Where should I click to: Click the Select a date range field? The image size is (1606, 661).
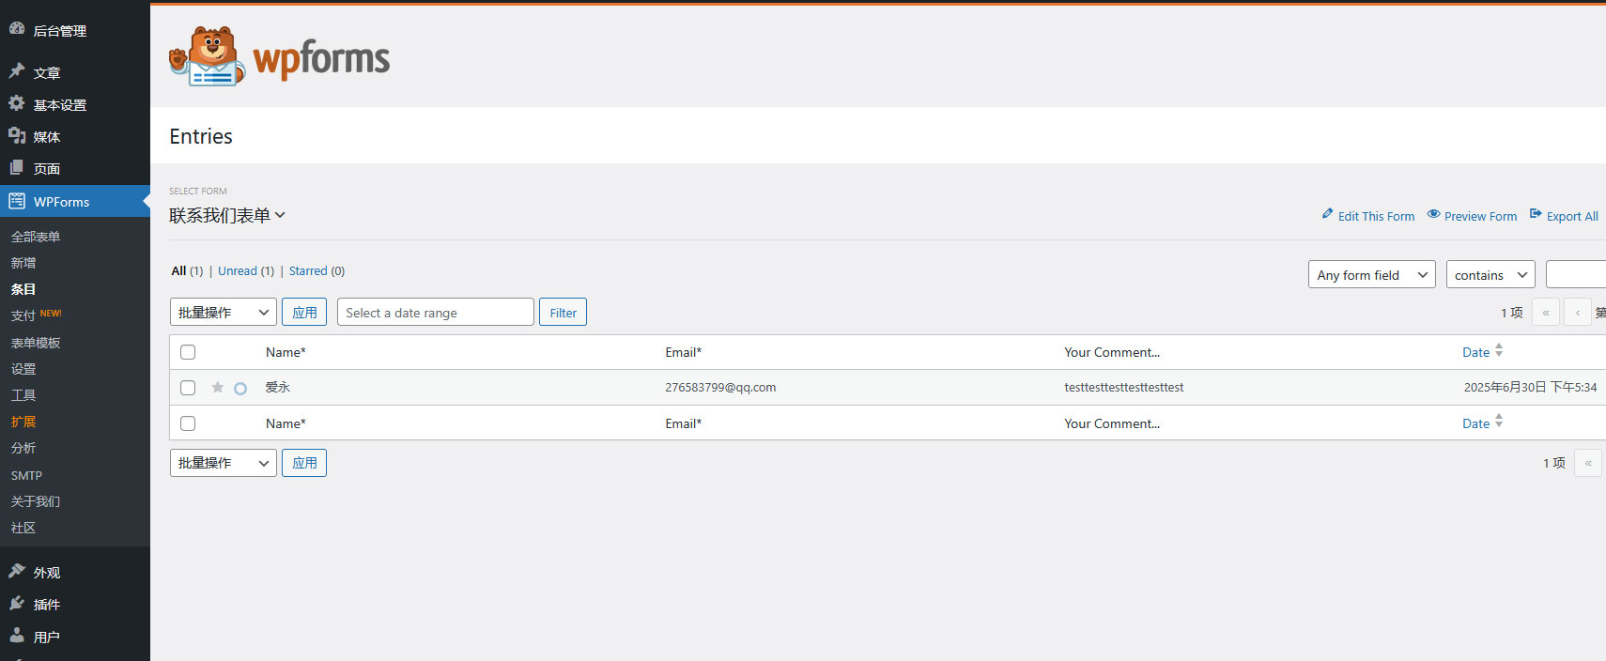435,313
